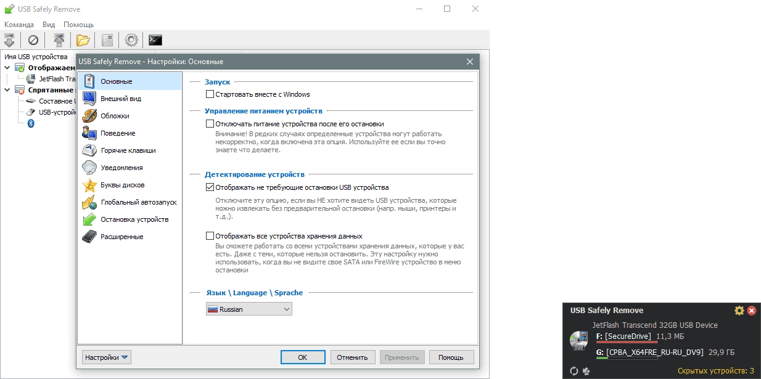Click the command line console toolbar icon

click(x=155, y=40)
